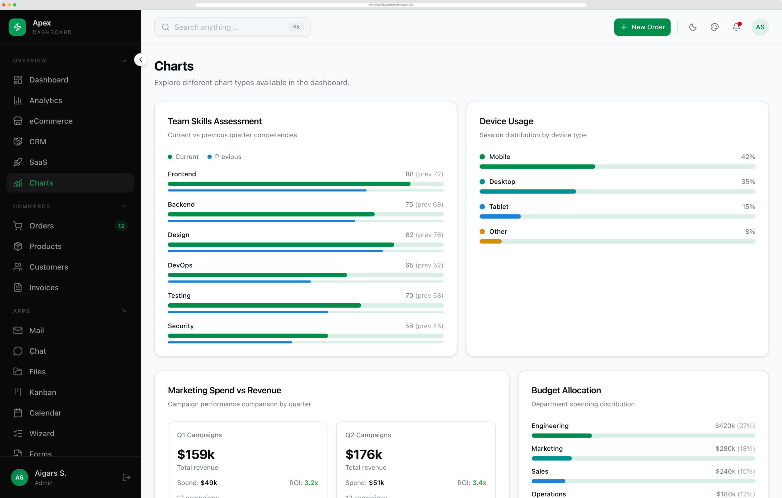Collapse the sidebar with arrow button

click(x=141, y=60)
